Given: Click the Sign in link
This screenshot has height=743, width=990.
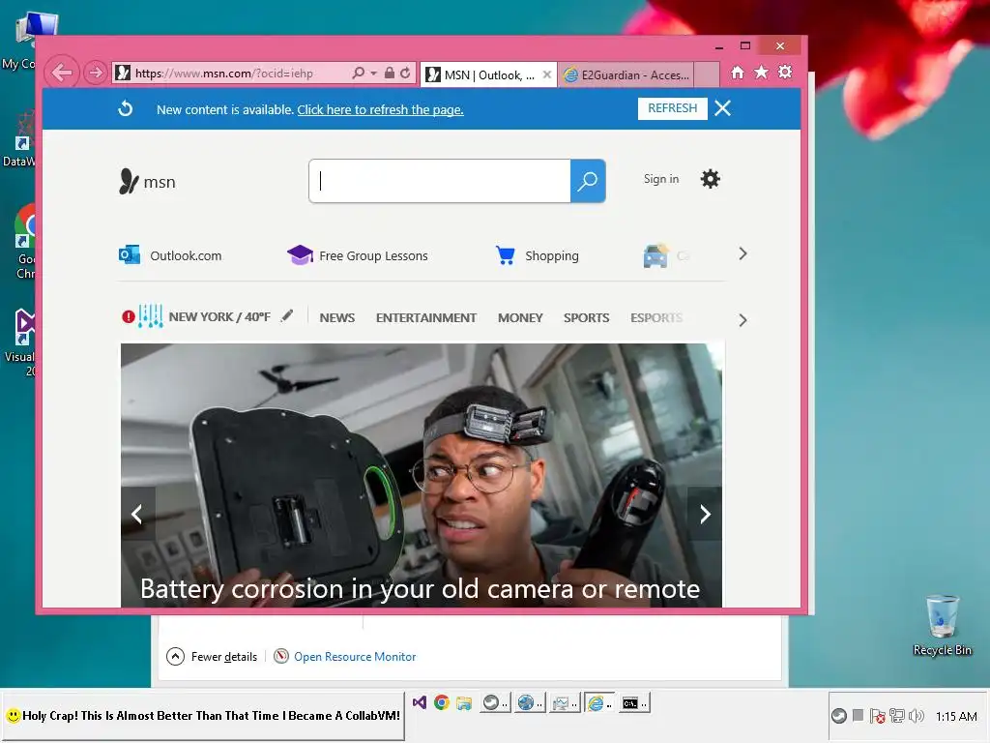Looking at the screenshot, I should [661, 179].
